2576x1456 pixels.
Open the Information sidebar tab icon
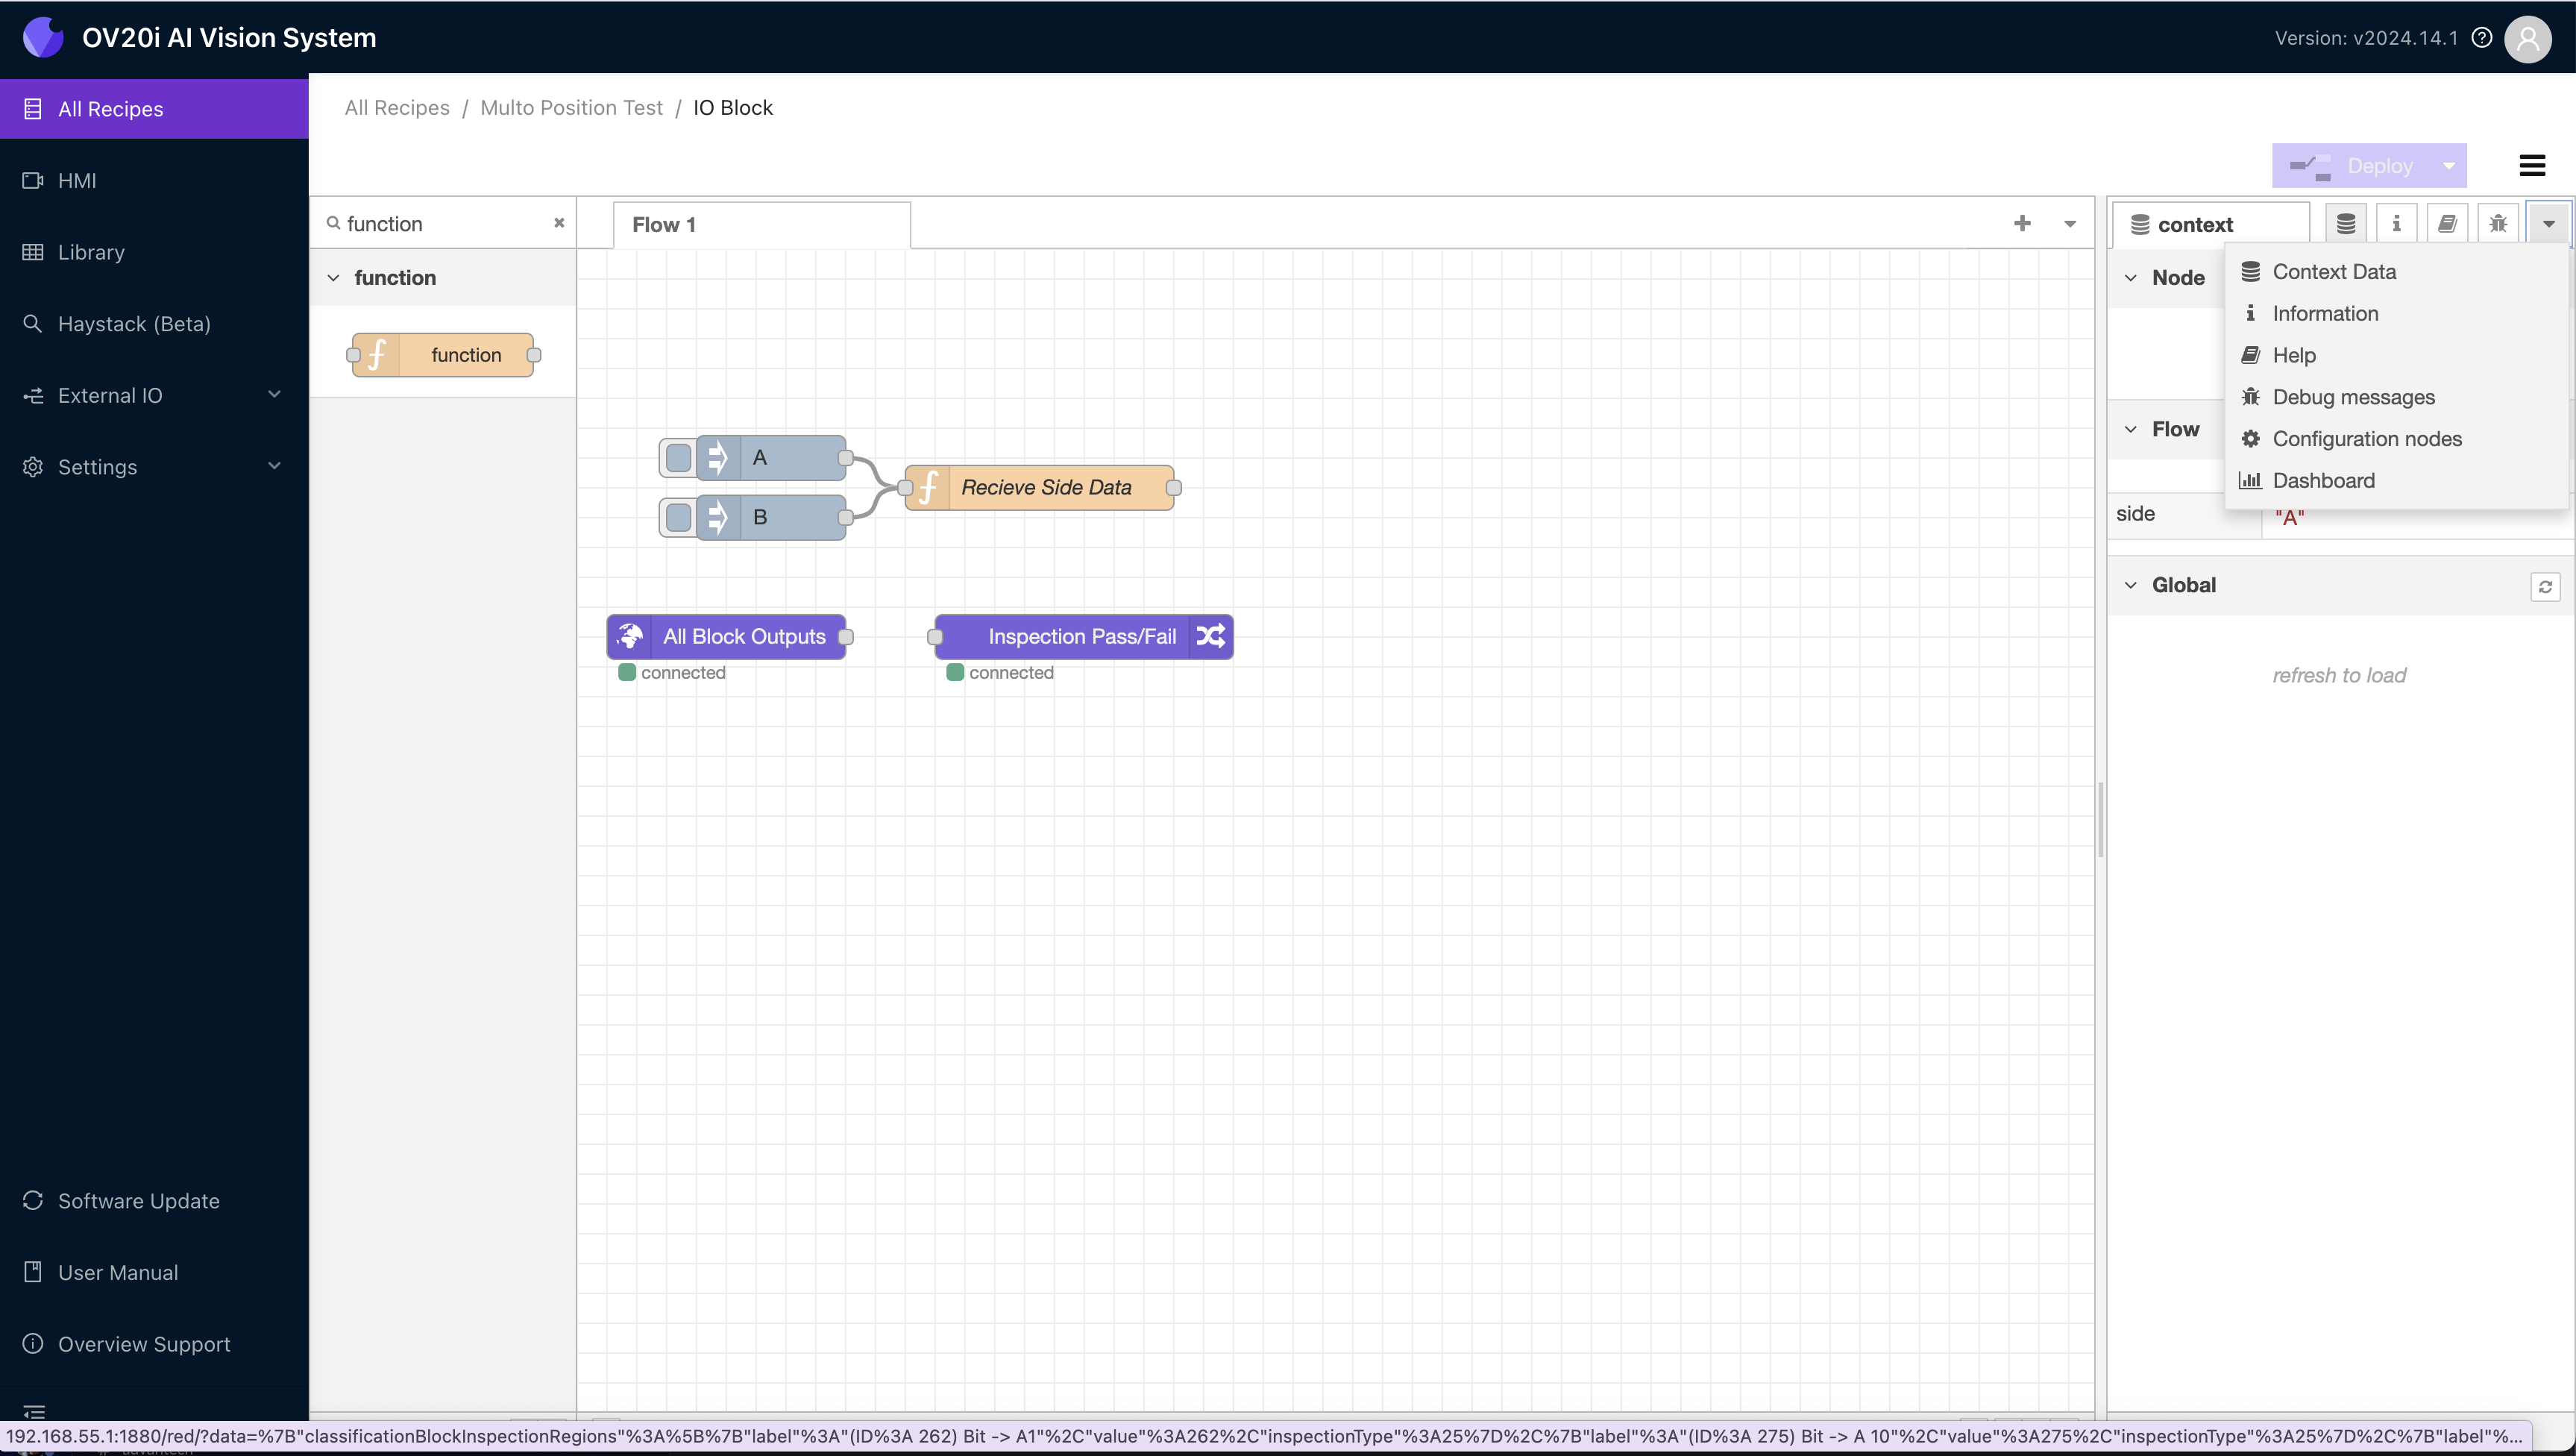pyautogui.click(x=2396, y=222)
